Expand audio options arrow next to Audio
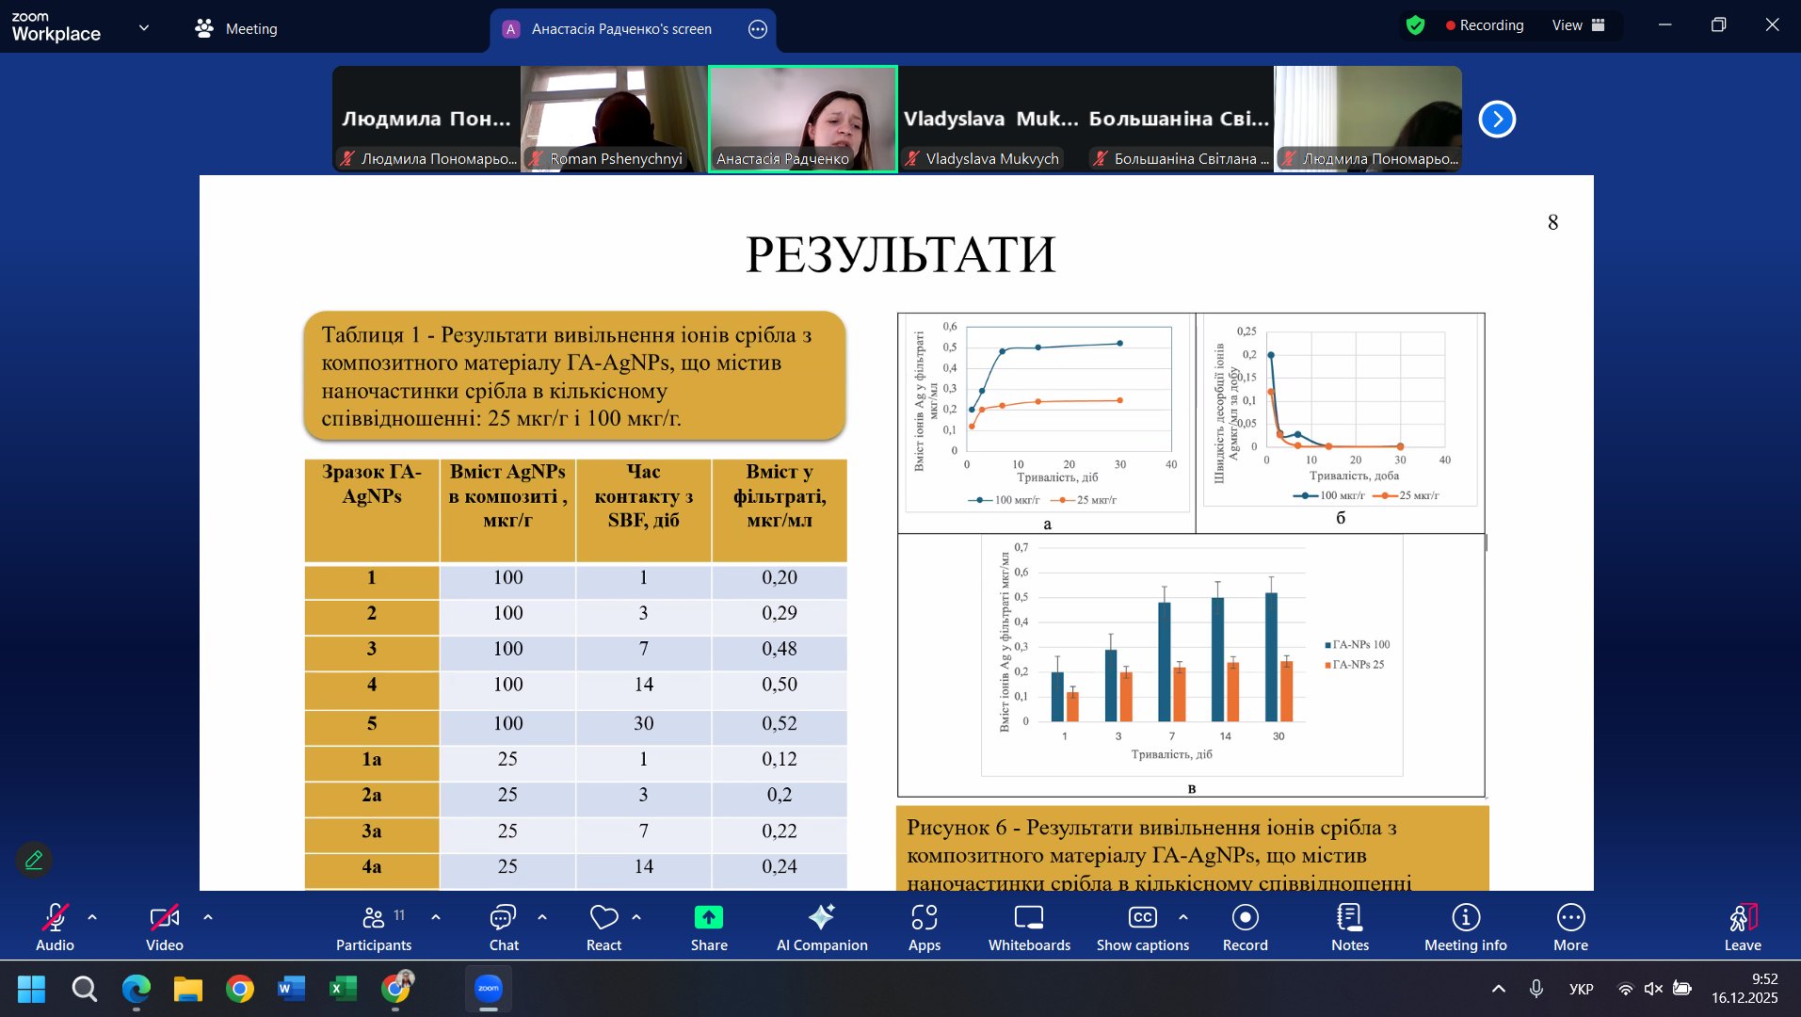This screenshot has width=1801, height=1017. tap(92, 916)
